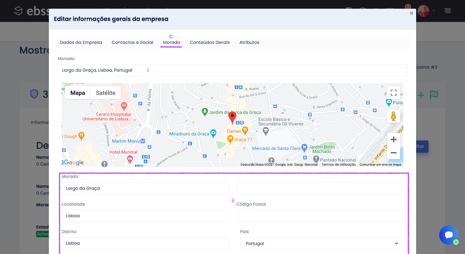Click Jardim da Cerca da Graça marker
This screenshot has width=465, height=254.
[x=205, y=112]
